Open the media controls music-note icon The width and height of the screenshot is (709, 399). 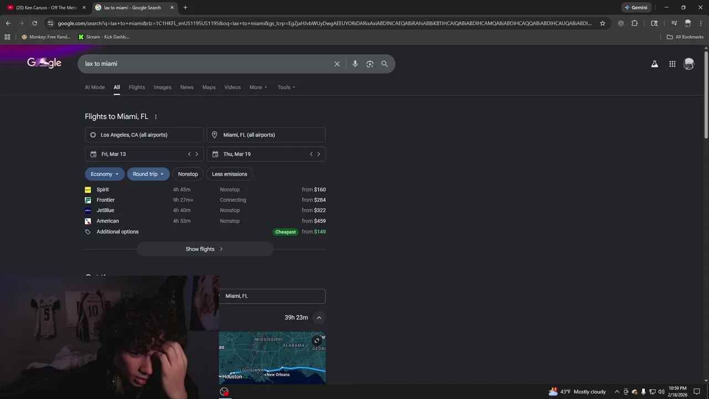(674, 23)
